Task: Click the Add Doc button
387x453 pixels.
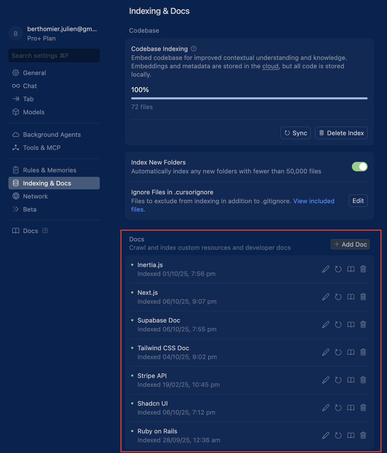Action: click(x=350, y=245)
